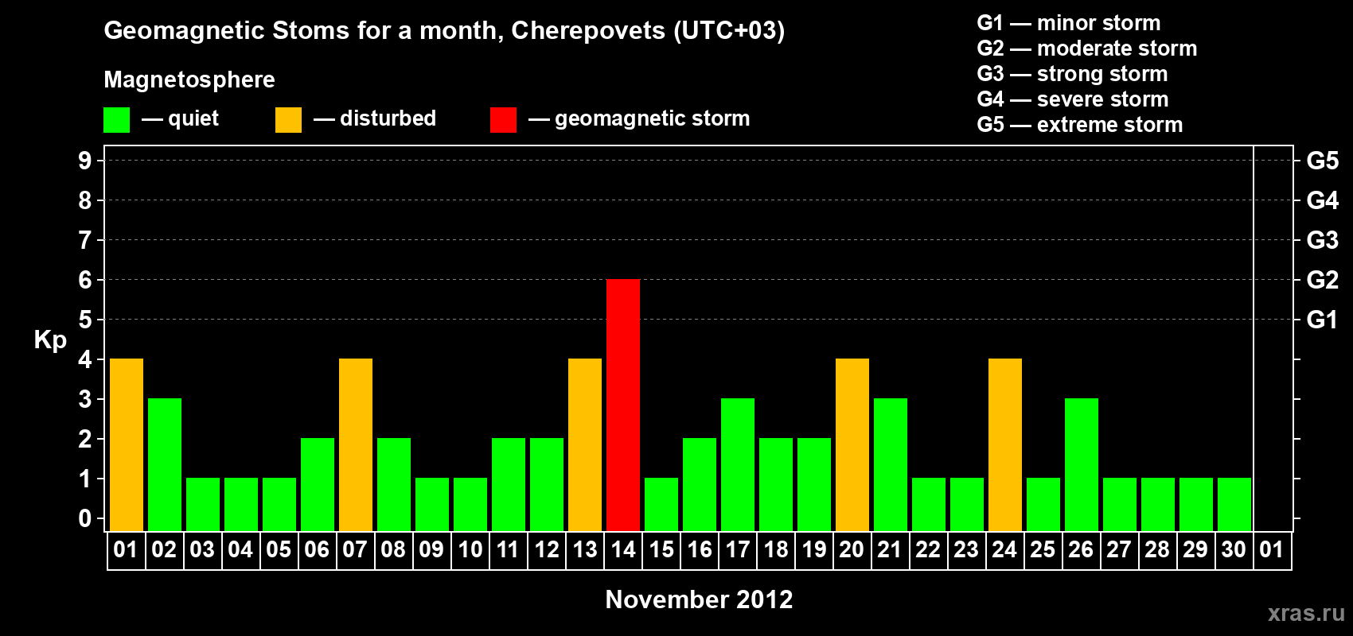This screenshot has width=1353, height=636.
Task: Click the Magnetosphere heading
Action: (189, 79)
